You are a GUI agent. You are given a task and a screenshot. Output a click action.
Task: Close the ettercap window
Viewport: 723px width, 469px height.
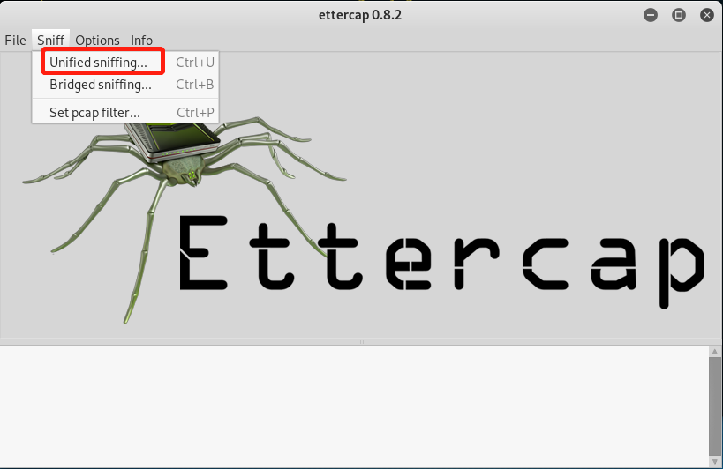tap(707, 15)
